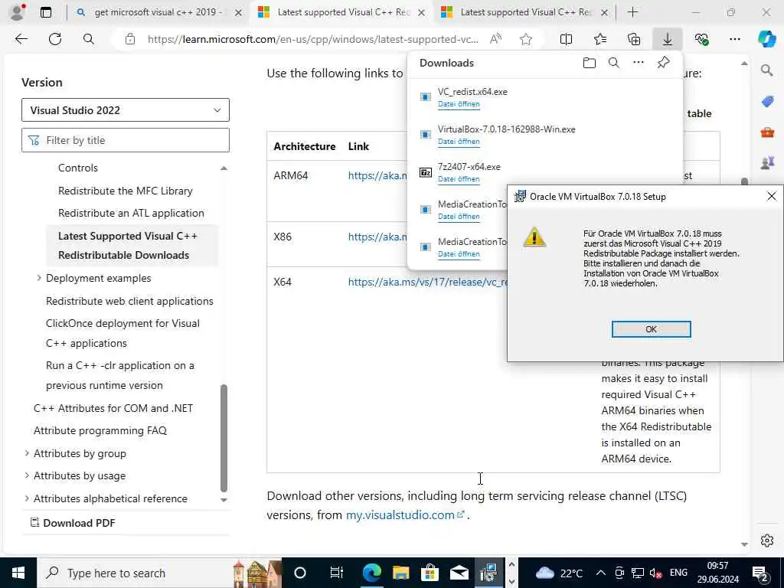Add page to favorites star icon
The height and width of the screenshot is (588, 784).
[x=525, y=39]
